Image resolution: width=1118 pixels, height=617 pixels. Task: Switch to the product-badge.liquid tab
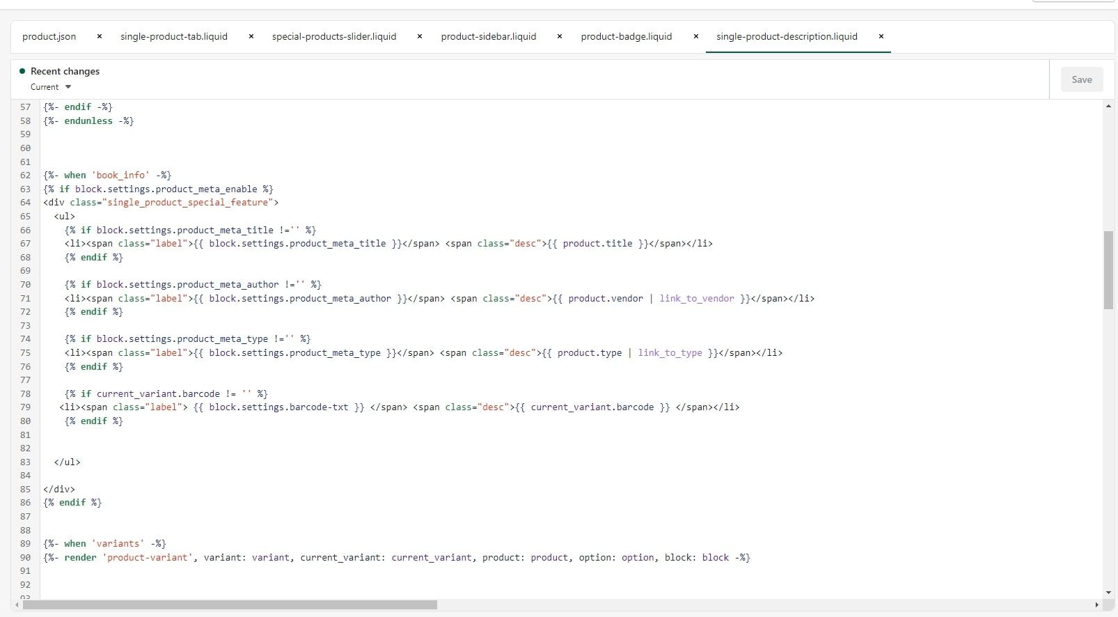tap(627, 36)
